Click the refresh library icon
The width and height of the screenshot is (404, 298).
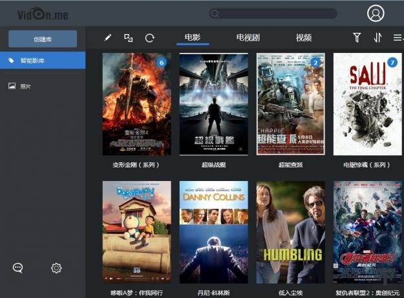click(150, 38)
